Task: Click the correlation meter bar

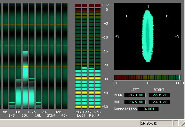Action: pyautogui.click(x=147, y=77)
